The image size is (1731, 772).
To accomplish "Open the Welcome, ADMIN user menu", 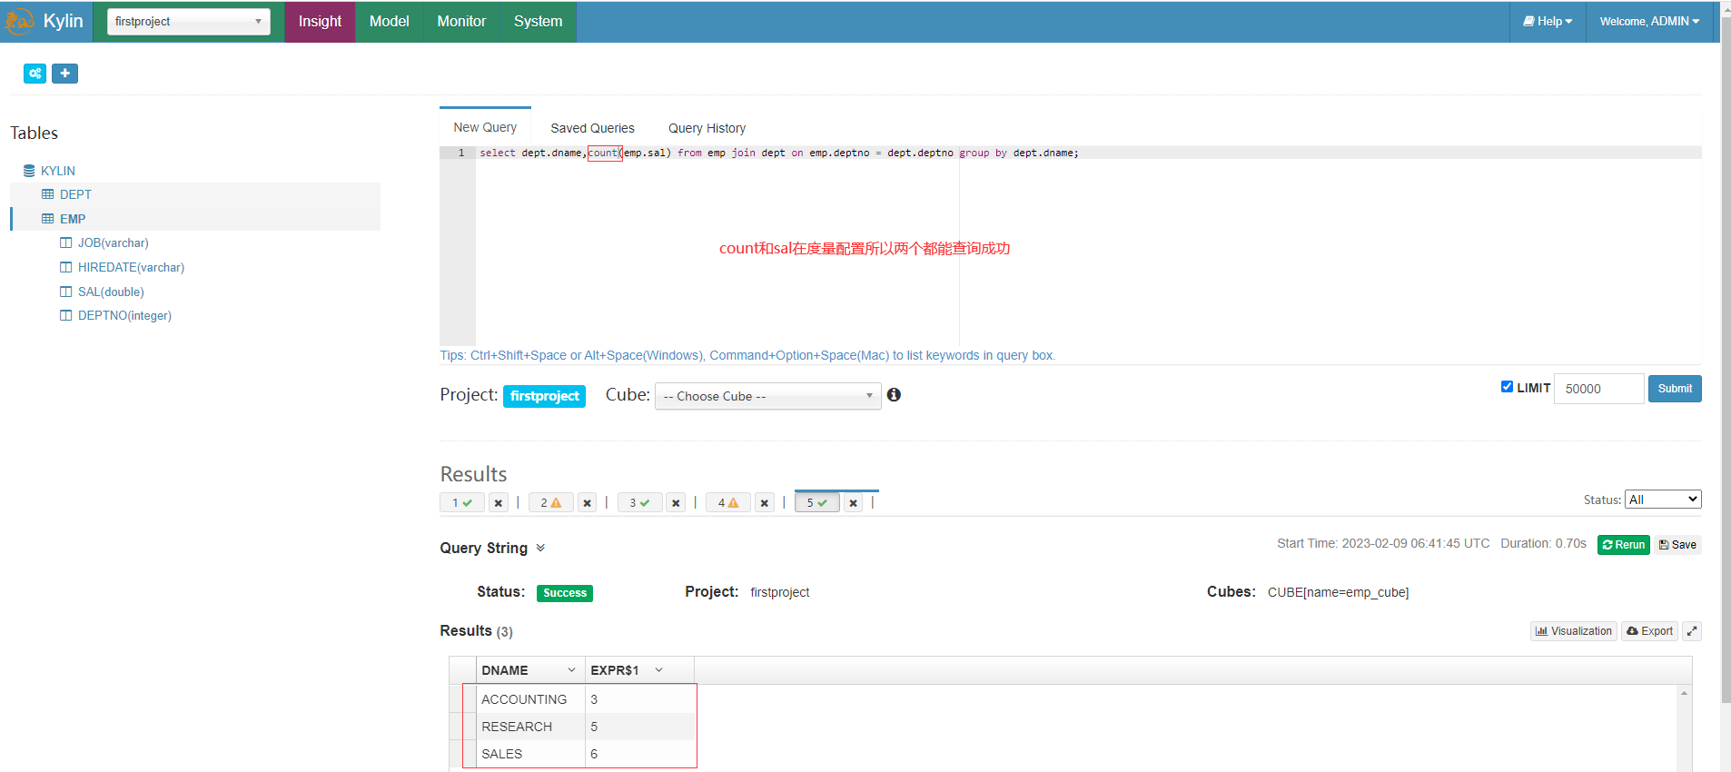I will point(1649,21).
